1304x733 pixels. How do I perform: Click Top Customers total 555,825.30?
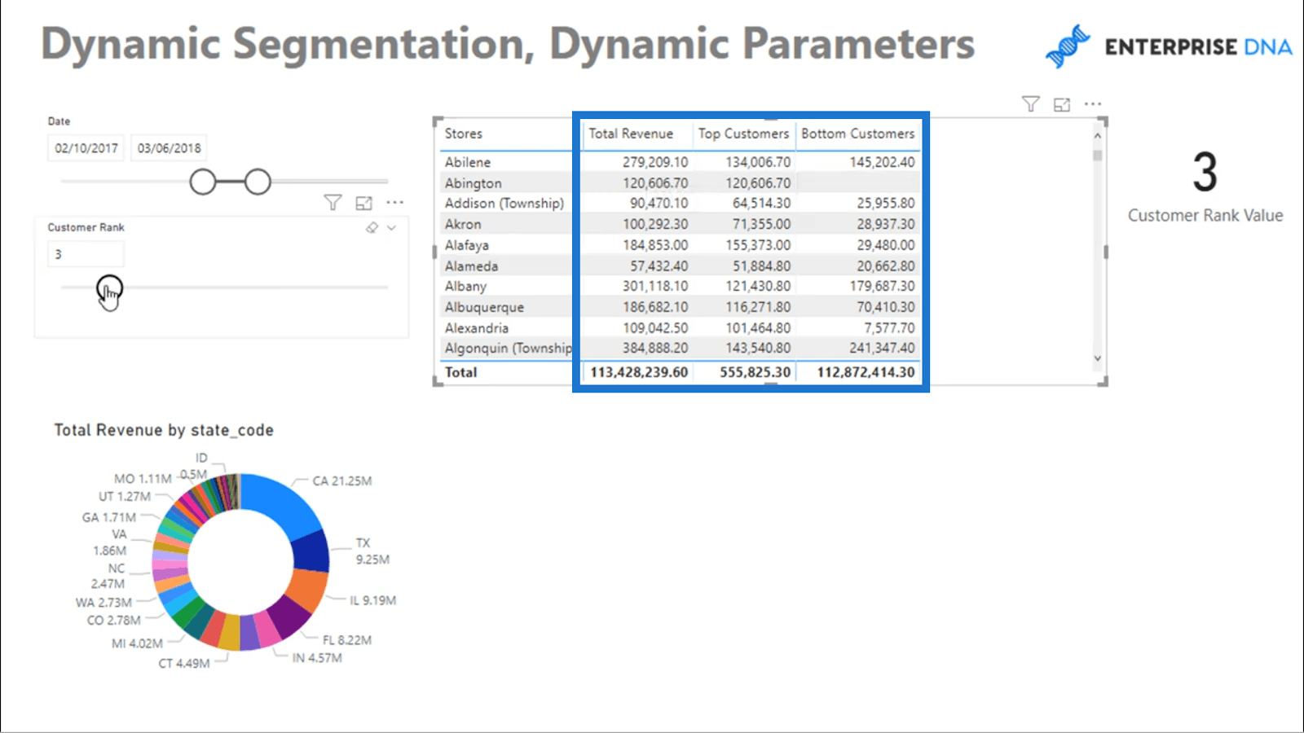click(x=755, y=372)
